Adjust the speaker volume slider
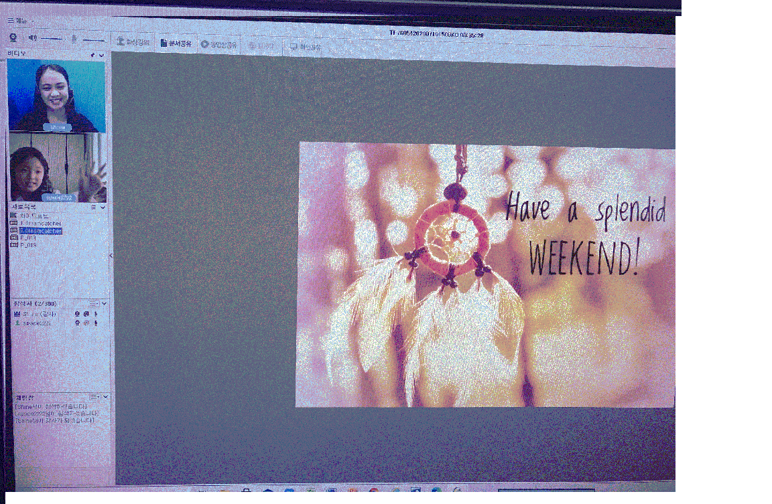Viewport: 772px width, 504px height. pyautogui.click(x=51, y=39)
